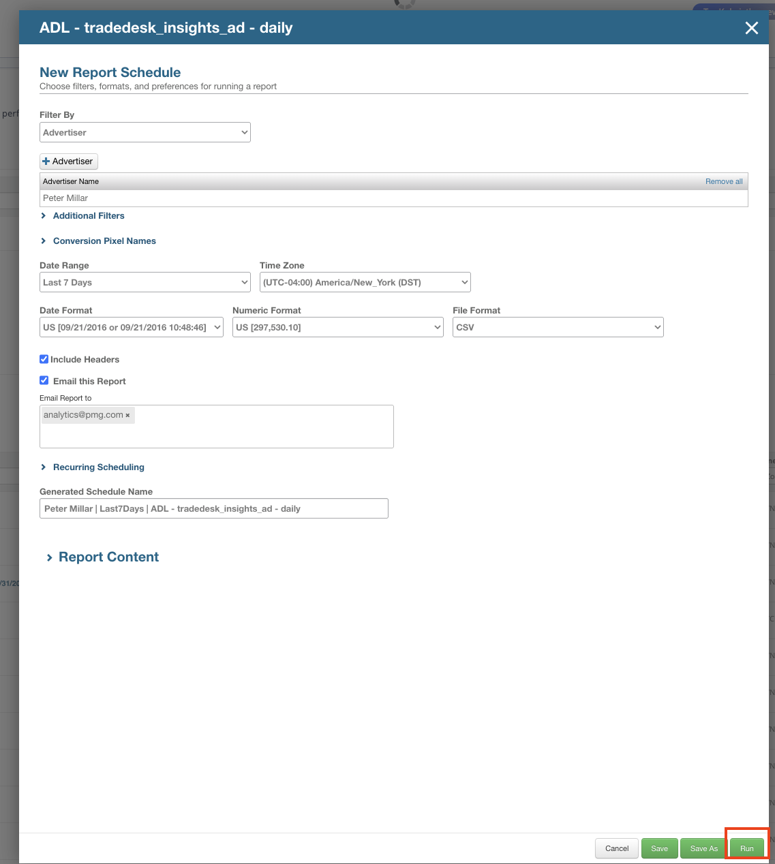
Task: Click Remove all advertisers link
Action: coord(724,181)
